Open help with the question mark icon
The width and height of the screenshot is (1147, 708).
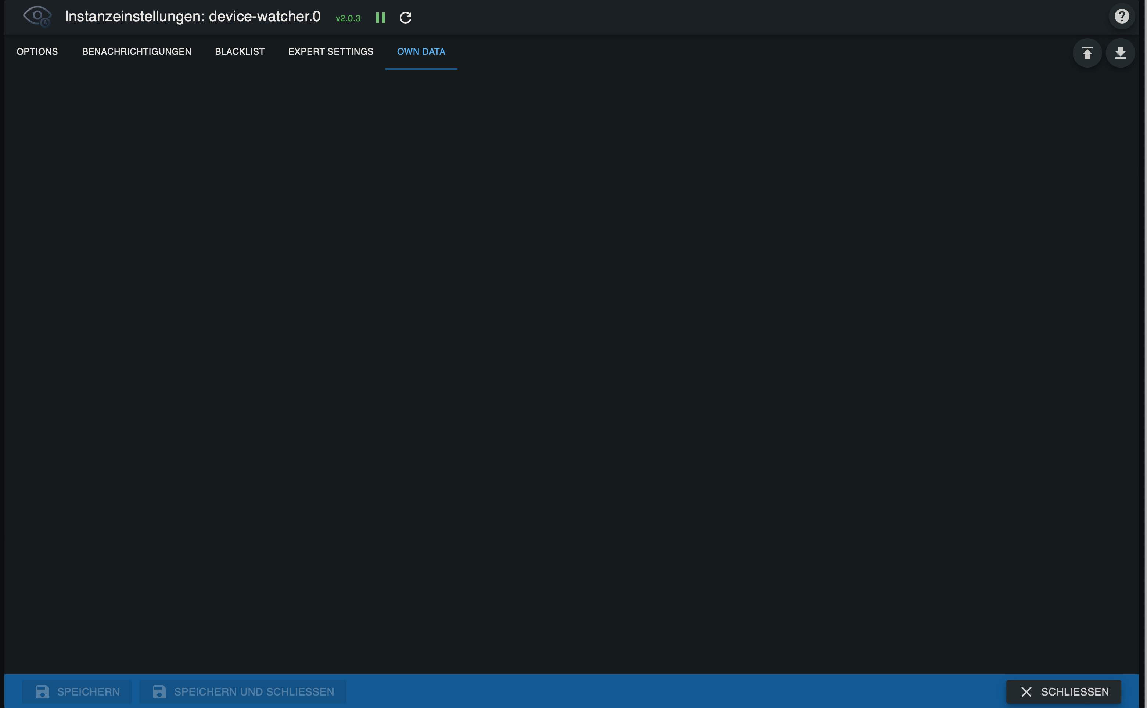1122,16
